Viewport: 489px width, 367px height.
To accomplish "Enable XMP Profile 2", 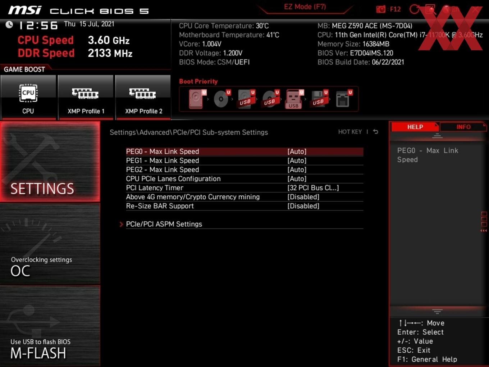I will (143, 97).
